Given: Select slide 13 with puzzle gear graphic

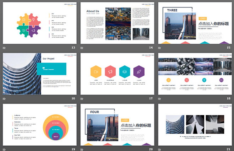Looking at the screenshot, I should click(40, 23).
